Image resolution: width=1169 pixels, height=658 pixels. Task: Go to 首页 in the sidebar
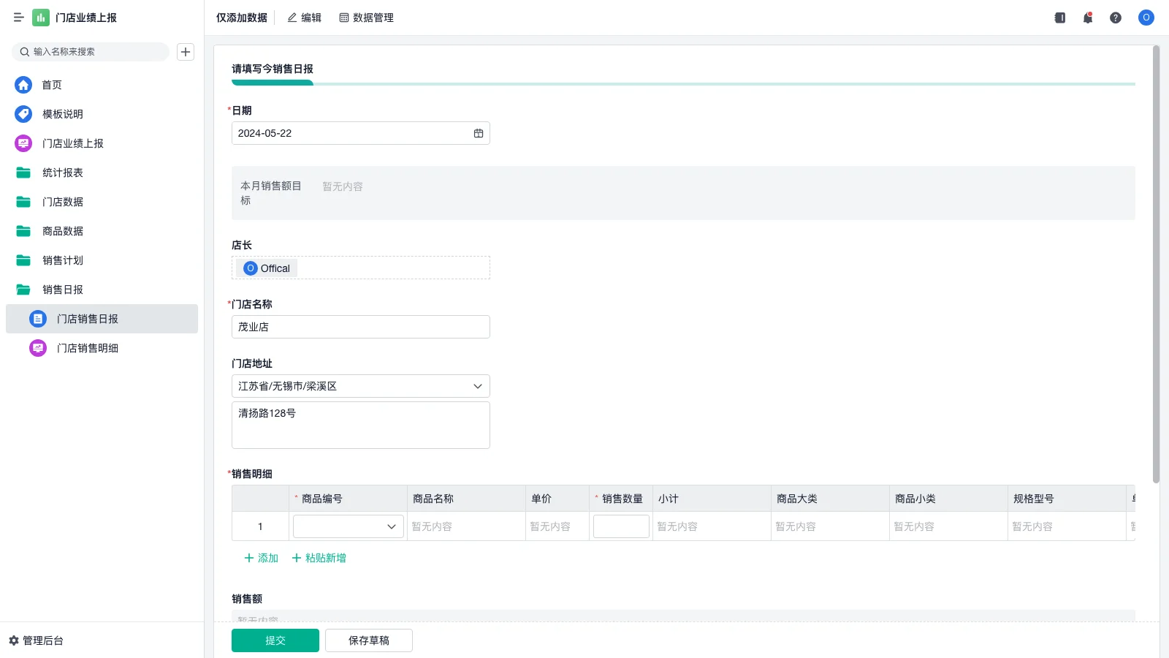click(x=51, y=85)
